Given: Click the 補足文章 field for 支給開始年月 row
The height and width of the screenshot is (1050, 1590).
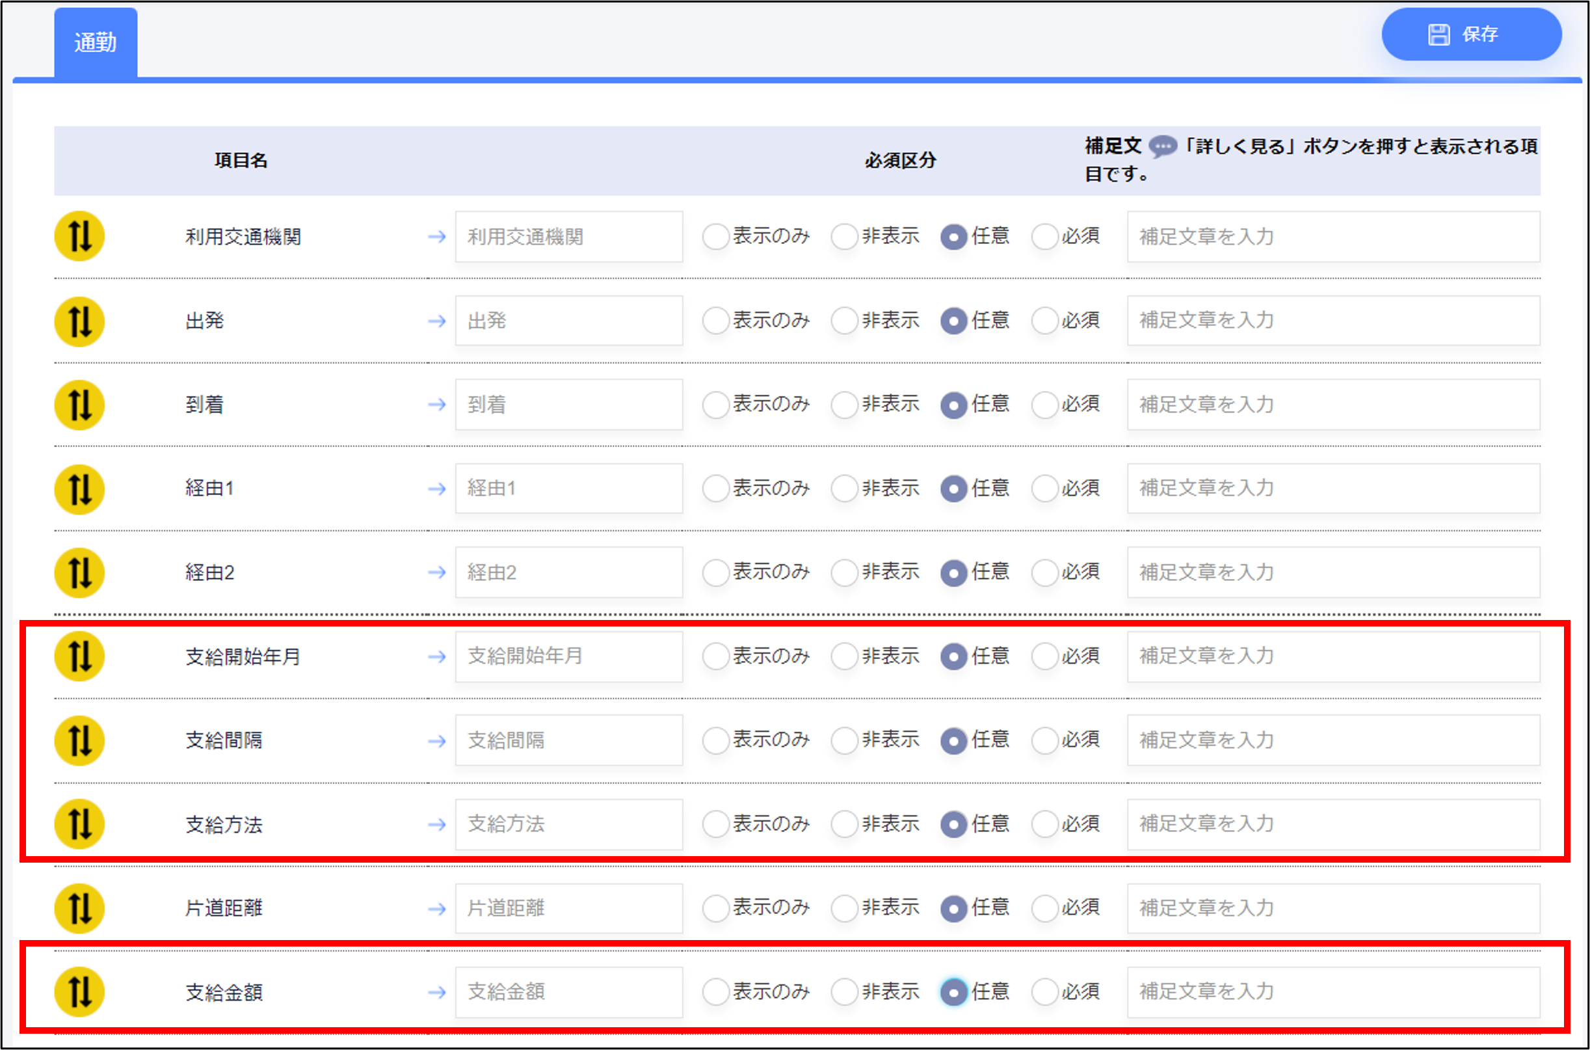Looking at the screenshot, I should pyautogui.click(x=1333, y=656).
